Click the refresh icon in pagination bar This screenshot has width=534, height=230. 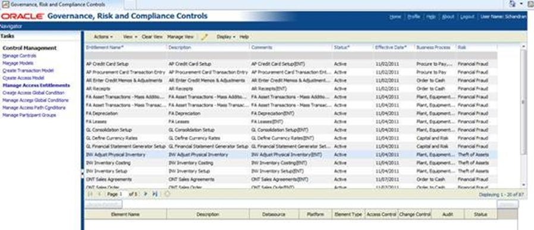[x=167, y=194]
